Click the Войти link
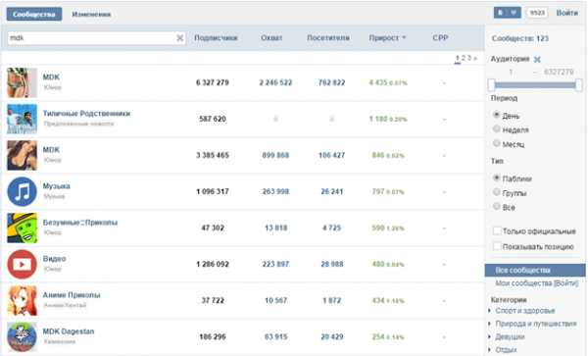The image size is (588, 356). point(566,13)
